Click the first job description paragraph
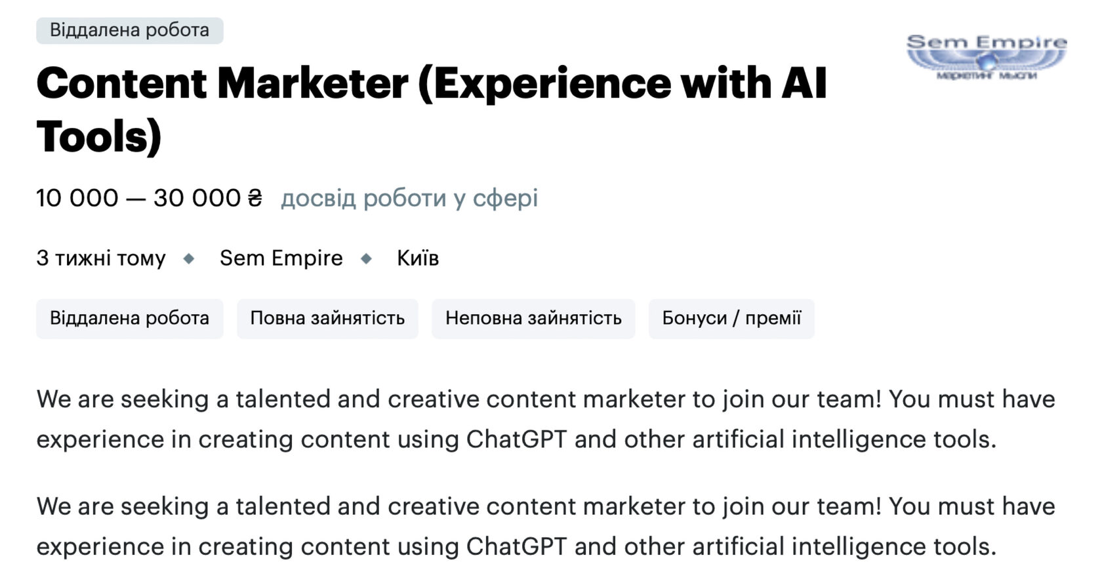Image resolution: width=1102 pixels, height=587 pixels. click(544, 419)
